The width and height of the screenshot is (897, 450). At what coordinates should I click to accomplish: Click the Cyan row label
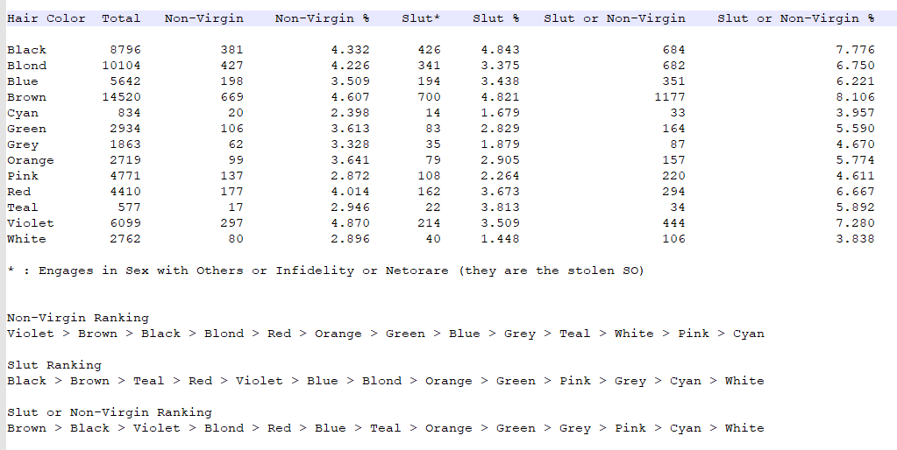click(23, 113)
